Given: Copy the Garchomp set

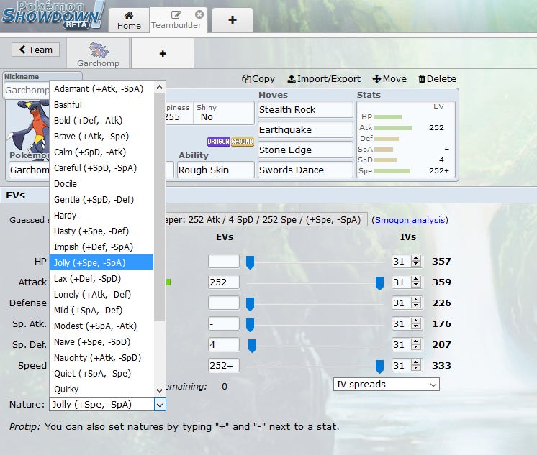Looking at the screenshot, I should (258, 78).
